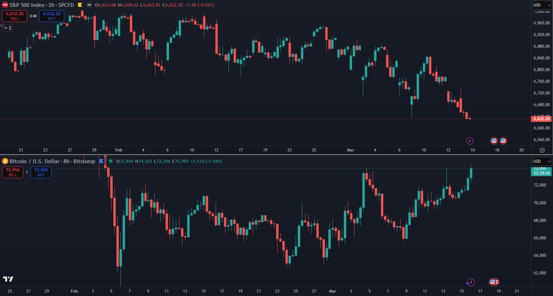Click the red 6,632.20 price label on axis
This screenshot has height=296, width=553.
tap(541, 119)
